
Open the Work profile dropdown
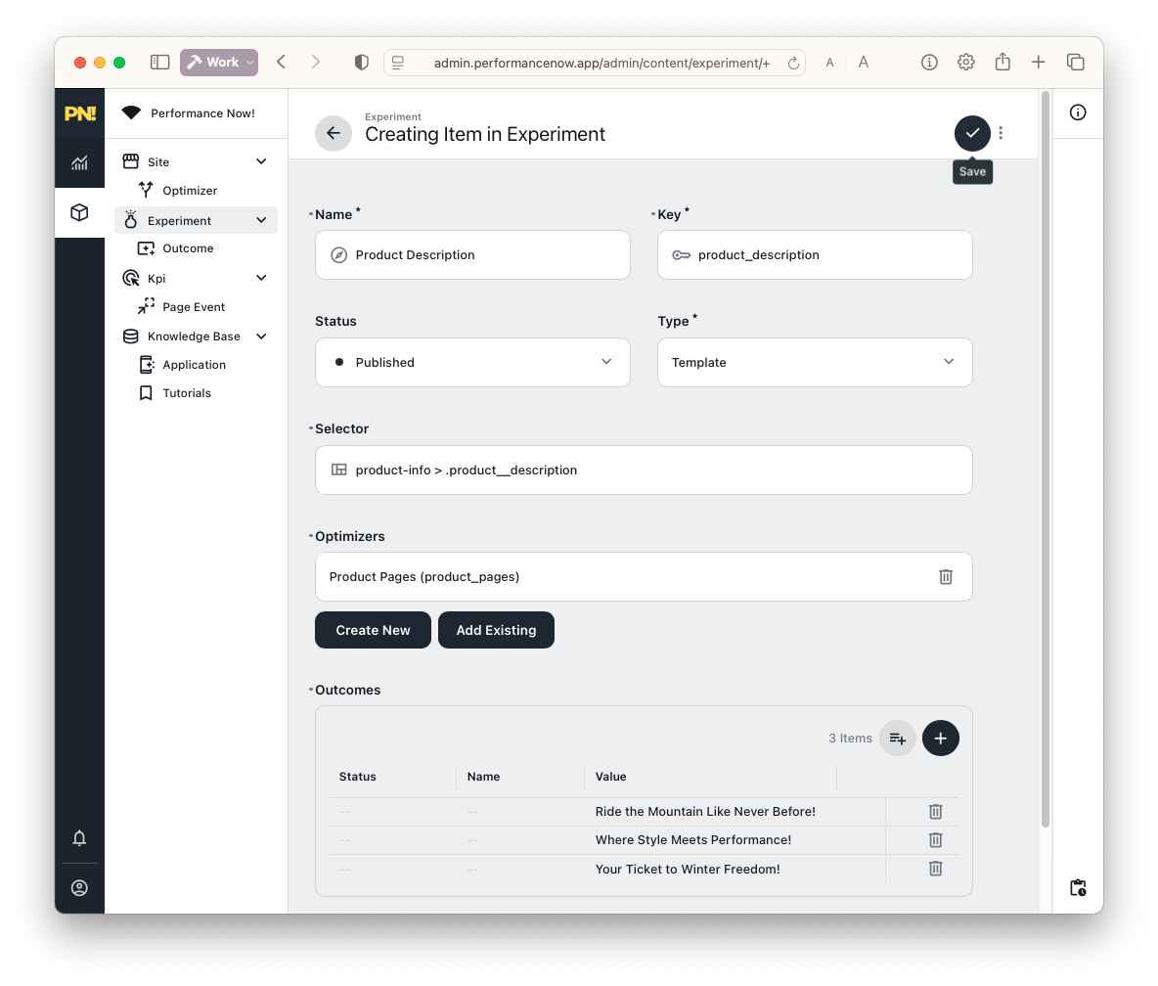[x=219, y=63]
